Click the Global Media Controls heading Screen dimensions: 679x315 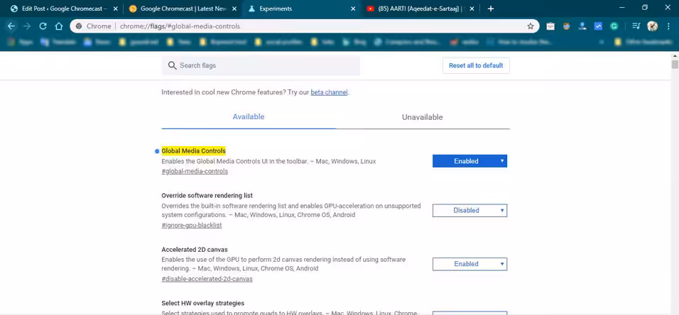click(x=194, y=151)
